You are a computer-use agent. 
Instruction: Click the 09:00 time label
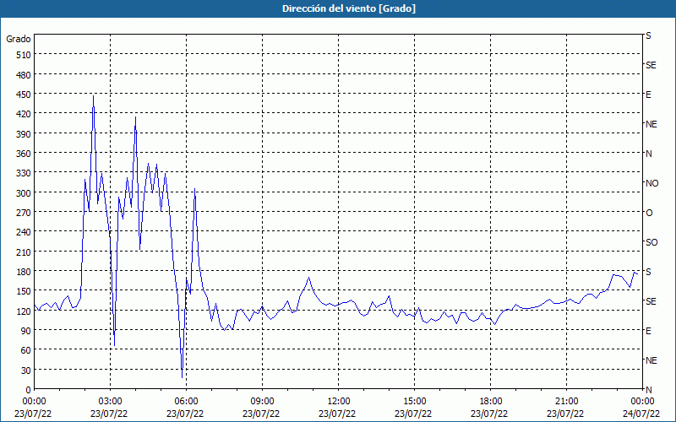(262, 402)
